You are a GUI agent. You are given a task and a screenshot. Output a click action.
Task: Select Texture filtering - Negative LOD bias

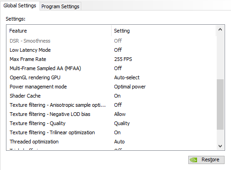point(50,114)
